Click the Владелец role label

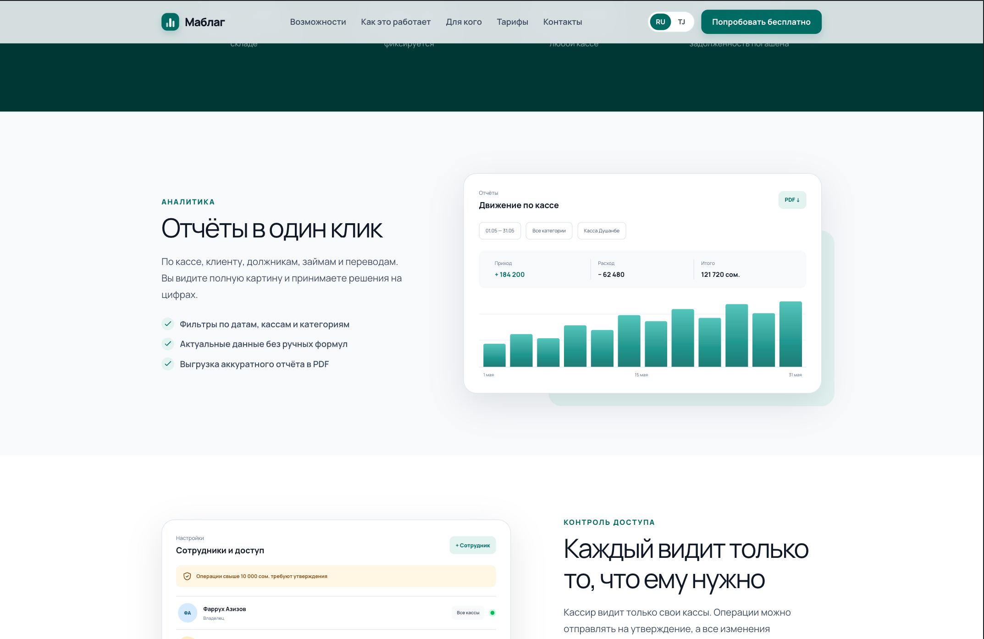pos(214,618)
